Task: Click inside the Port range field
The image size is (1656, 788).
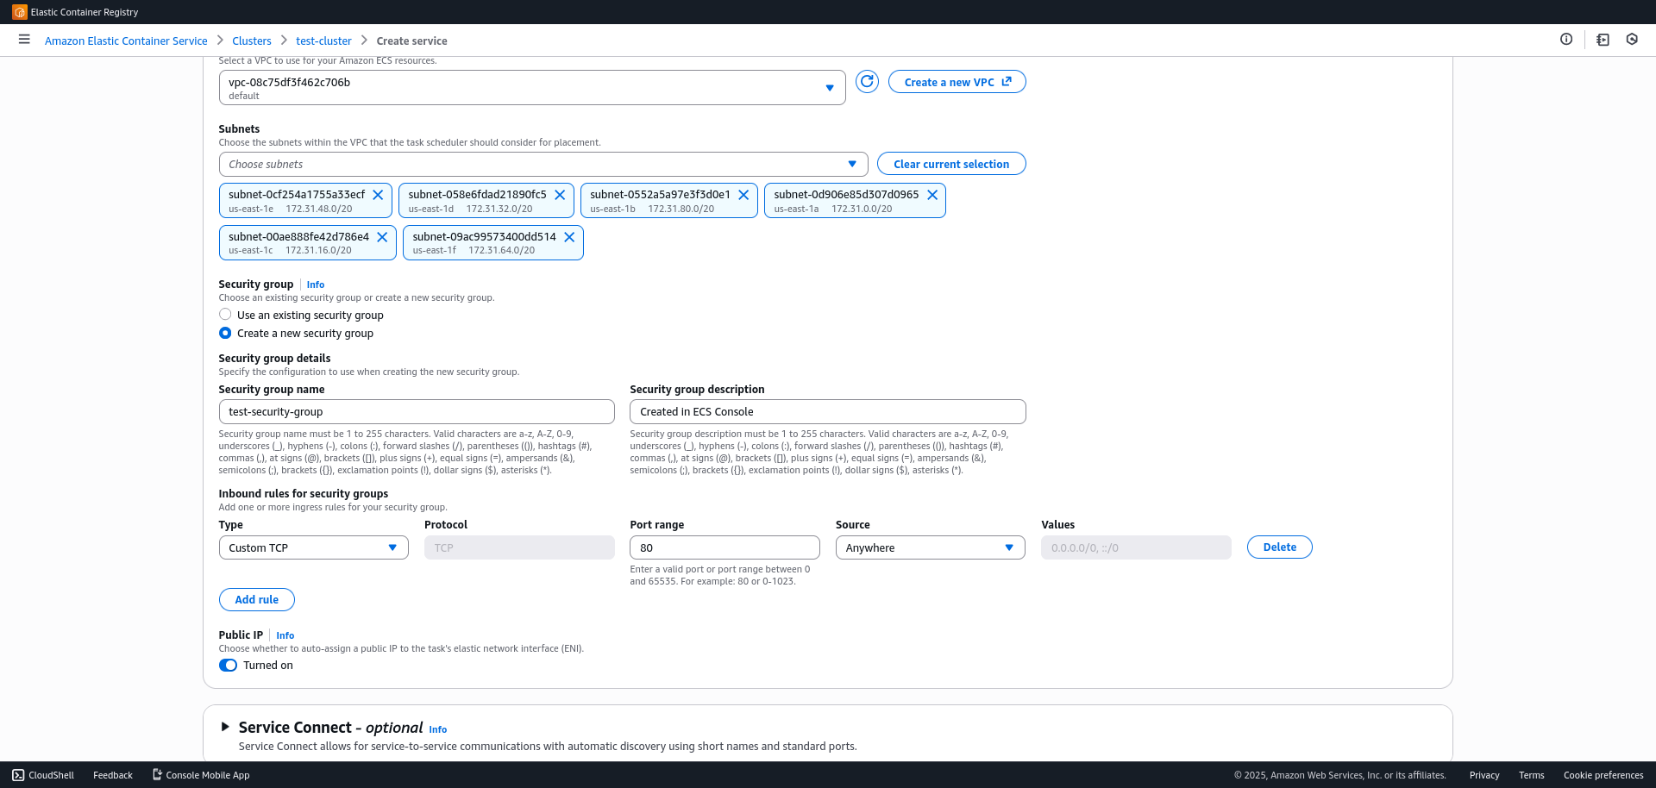Action: click(x=724, y=547)
